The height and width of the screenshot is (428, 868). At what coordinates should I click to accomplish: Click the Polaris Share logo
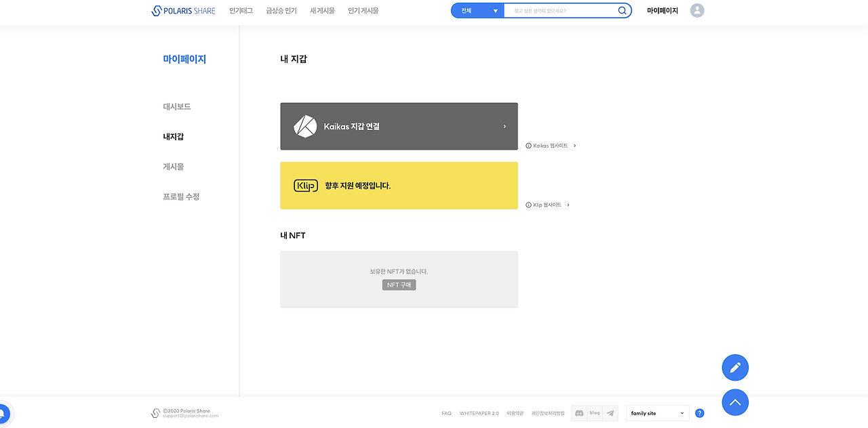click(183, 11)
